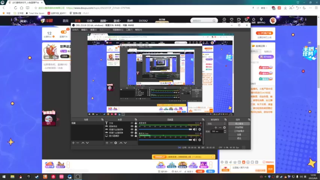This screenshot has height=180, width=320.
Task: Open the OBS Scene Collection menu
Action: (118, 30)
